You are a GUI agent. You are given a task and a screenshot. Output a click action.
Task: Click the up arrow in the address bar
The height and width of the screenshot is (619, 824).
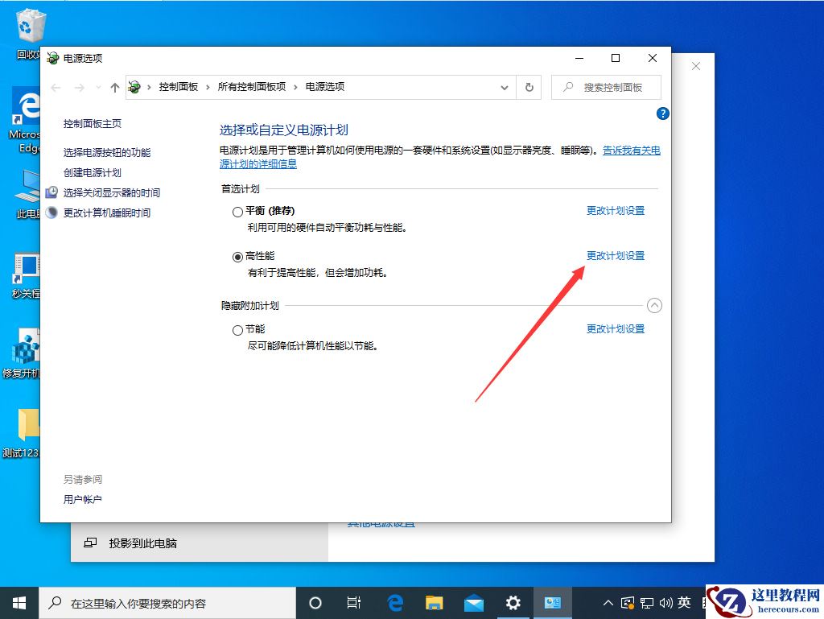(x=114, y=86)
